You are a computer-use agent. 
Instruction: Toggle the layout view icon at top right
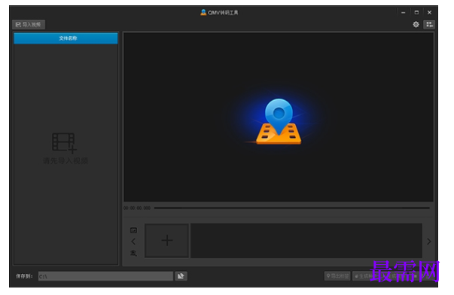point(429,25)
